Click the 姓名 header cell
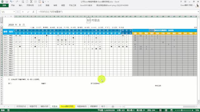200x112 pixels. [x=11, y=32]
